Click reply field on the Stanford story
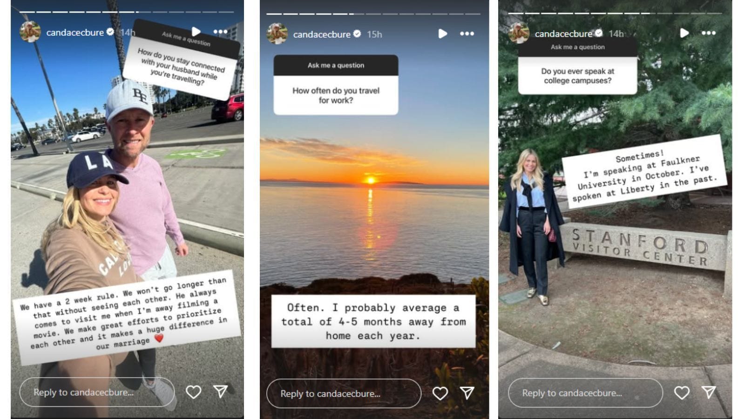The height and width of the screenshot is (419, 745). coord(585,393)
